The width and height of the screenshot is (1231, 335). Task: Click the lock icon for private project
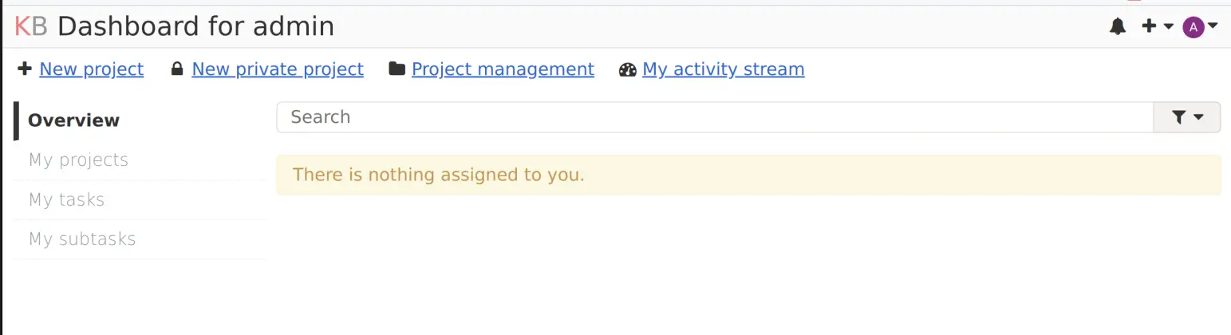pyautogui.click(x=177, y=69)
